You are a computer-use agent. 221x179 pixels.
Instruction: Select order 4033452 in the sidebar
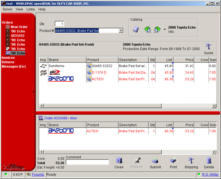(x=18, y=36)
